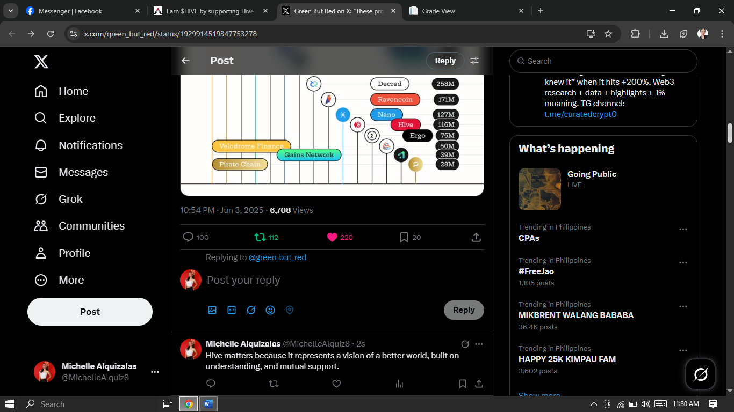Switch to Earn $HIVE browser tab
The height and width of the screenshot is (412, 734).
point(212,11)
